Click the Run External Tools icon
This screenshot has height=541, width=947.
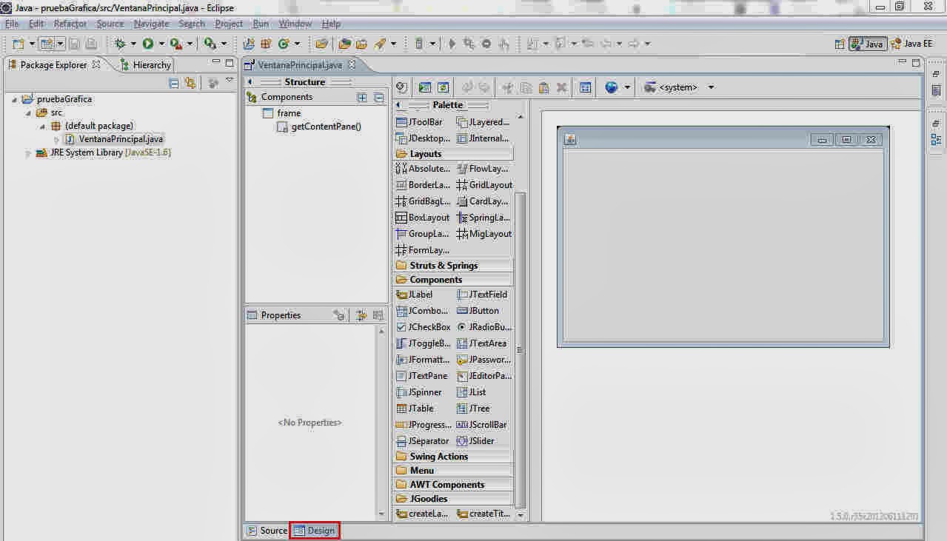coord(175,44)
